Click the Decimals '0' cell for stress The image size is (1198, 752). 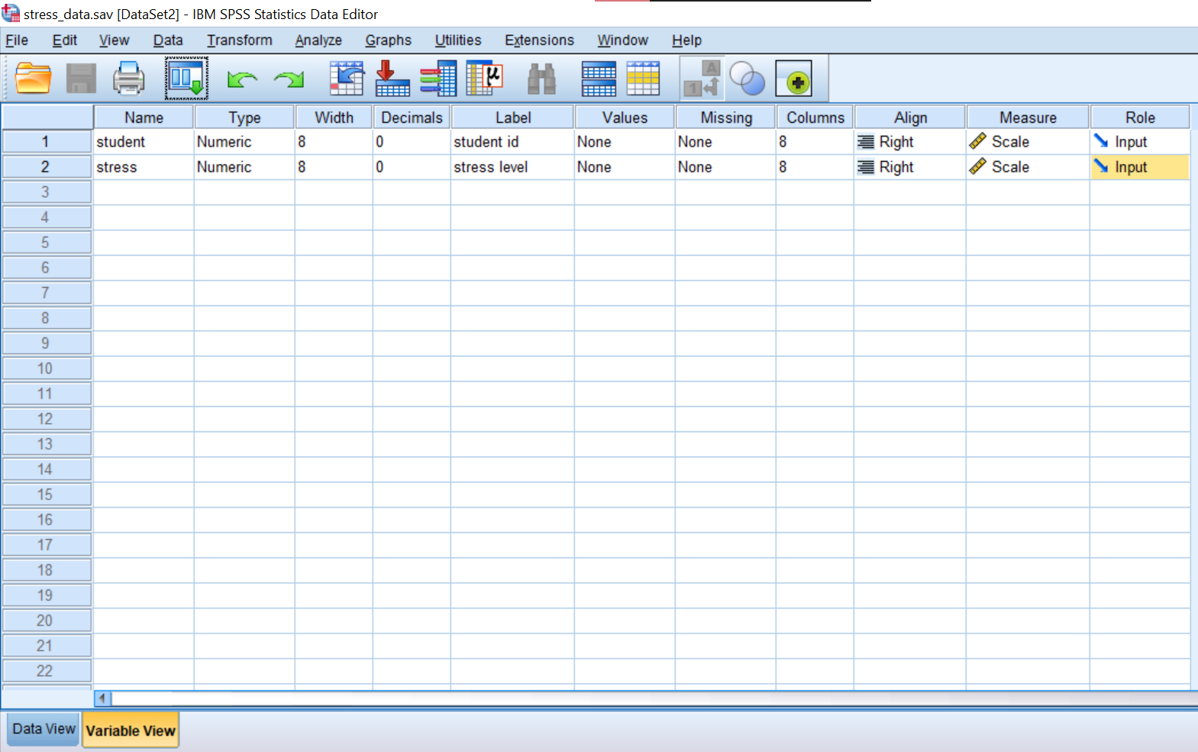pyautogui.click(x=412, y=167)
